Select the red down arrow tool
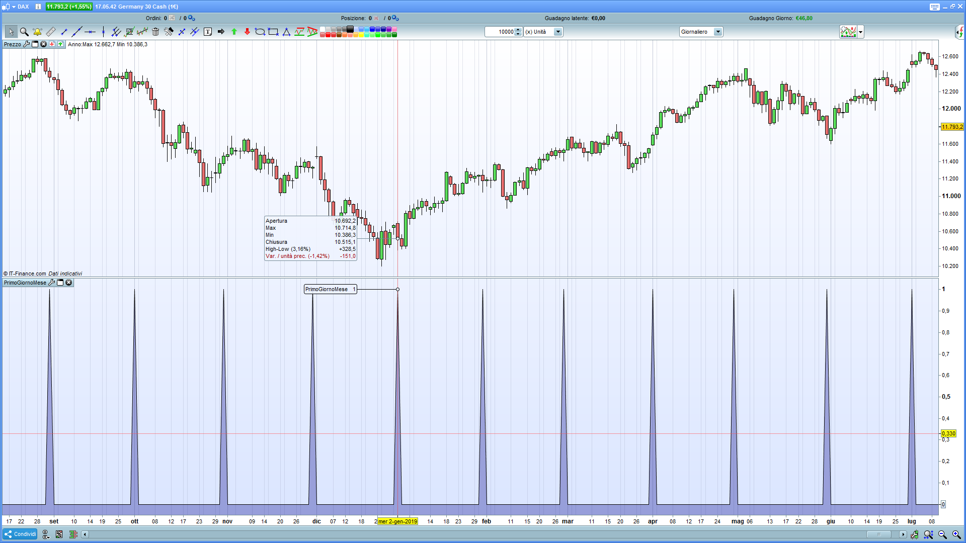Viewport: 966px width, 543px height. pyautogui.click(x=247, y=32)
